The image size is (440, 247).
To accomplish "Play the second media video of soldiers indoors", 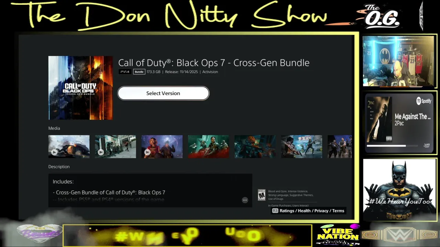I will 115,146.
